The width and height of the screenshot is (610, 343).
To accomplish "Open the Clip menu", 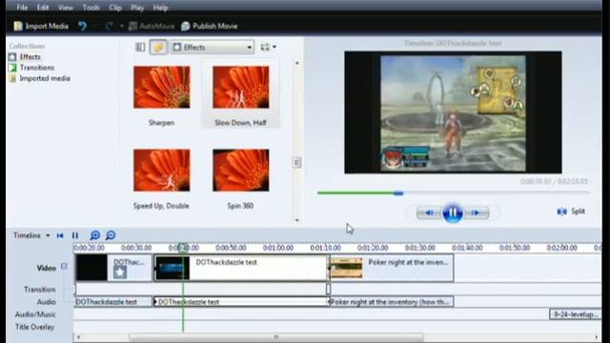I will [x=114, y=8].
